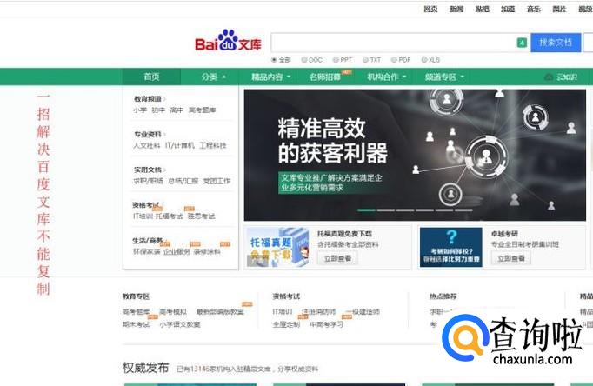
Task: Switch to Baidu 音乐
Action: coord(534,9)
